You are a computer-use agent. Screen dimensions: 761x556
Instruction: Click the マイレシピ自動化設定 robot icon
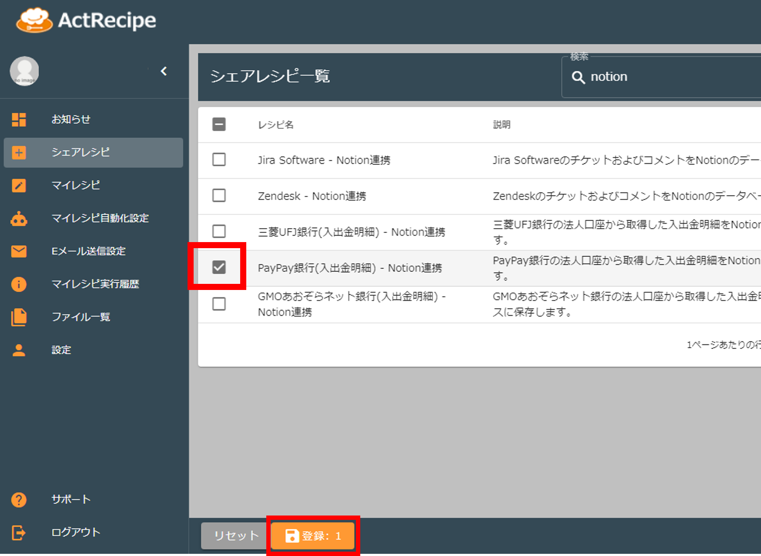click(19, 219)
